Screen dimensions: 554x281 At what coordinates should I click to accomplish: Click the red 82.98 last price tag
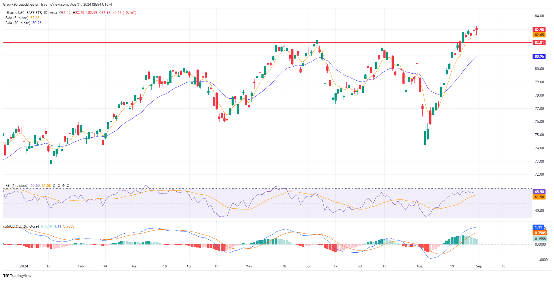pyautogui.click(x=539, y=30)
